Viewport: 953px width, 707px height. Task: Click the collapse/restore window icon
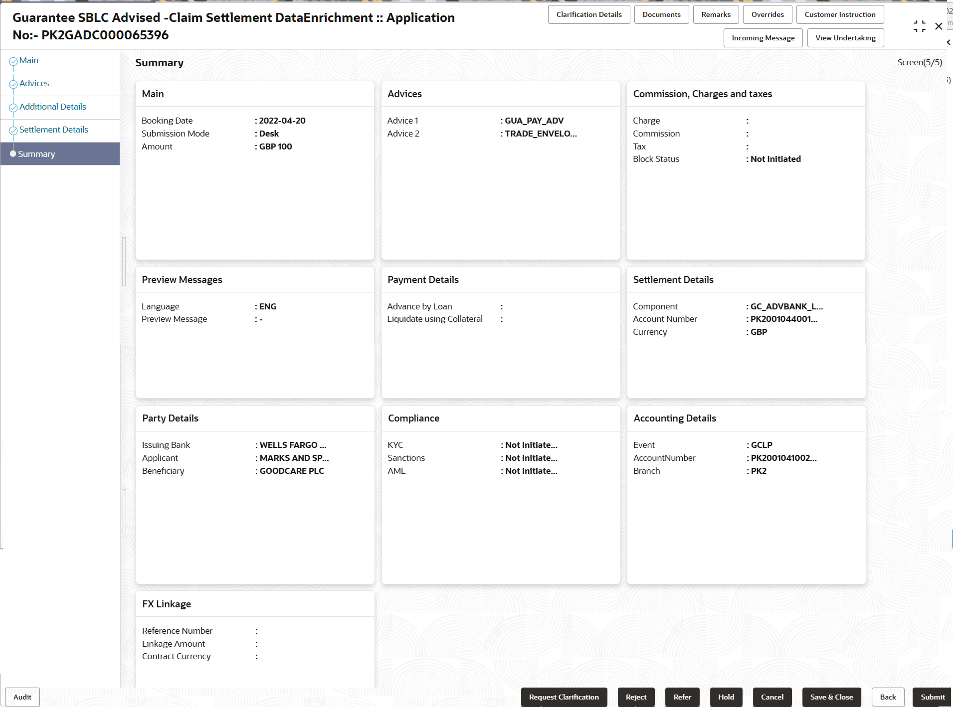click(919, 26)
